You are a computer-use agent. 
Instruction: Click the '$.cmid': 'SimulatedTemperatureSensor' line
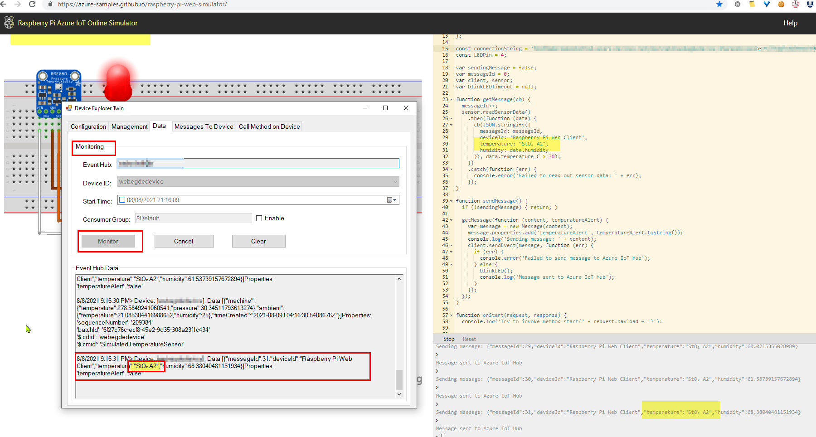click(x=130, y=344)
